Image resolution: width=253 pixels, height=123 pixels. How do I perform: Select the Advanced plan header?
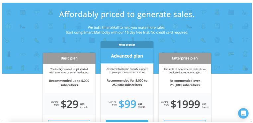tap(127, 56)
